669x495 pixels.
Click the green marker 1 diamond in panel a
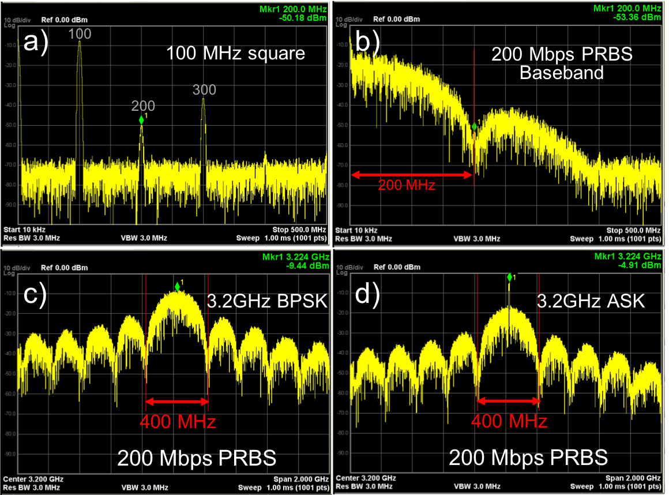(141, 120)
